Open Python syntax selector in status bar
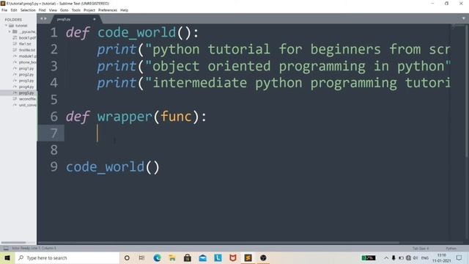This screenshot has width=469, height=264. [x=451, y=249]
